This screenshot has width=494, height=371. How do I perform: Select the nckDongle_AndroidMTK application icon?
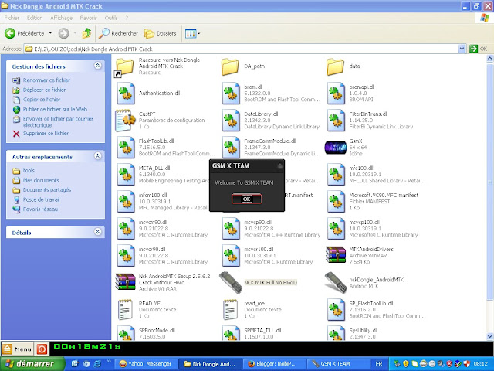pos(336,282)
